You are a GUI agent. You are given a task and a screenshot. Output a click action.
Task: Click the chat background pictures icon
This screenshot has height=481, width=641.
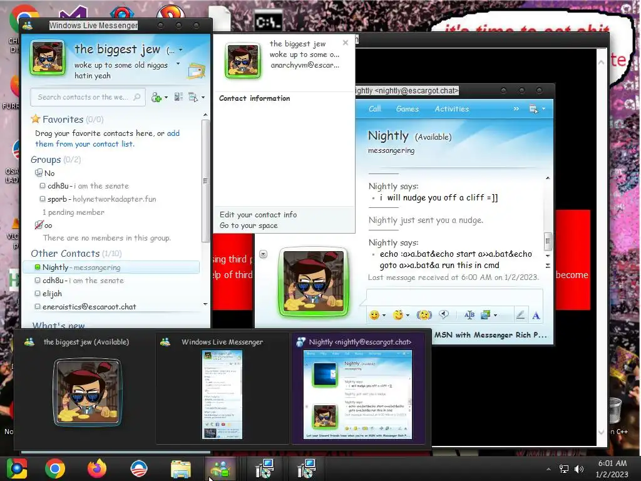click(486, 315)
